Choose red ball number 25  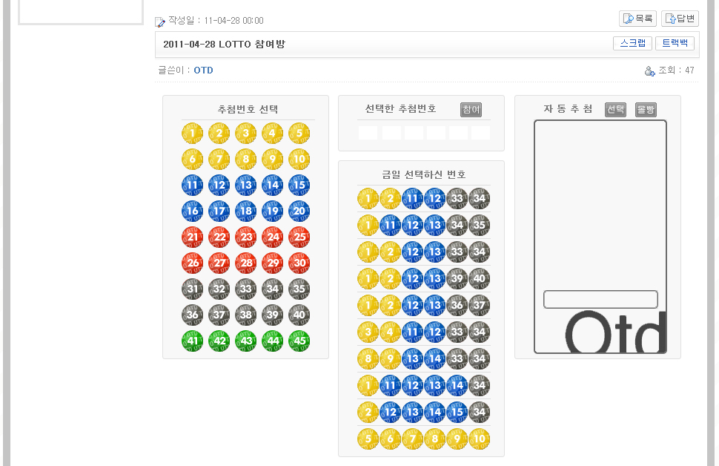[299, 237]
